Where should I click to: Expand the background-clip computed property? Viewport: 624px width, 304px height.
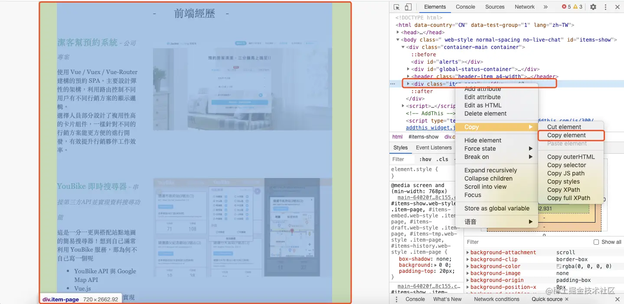point(467,259)
